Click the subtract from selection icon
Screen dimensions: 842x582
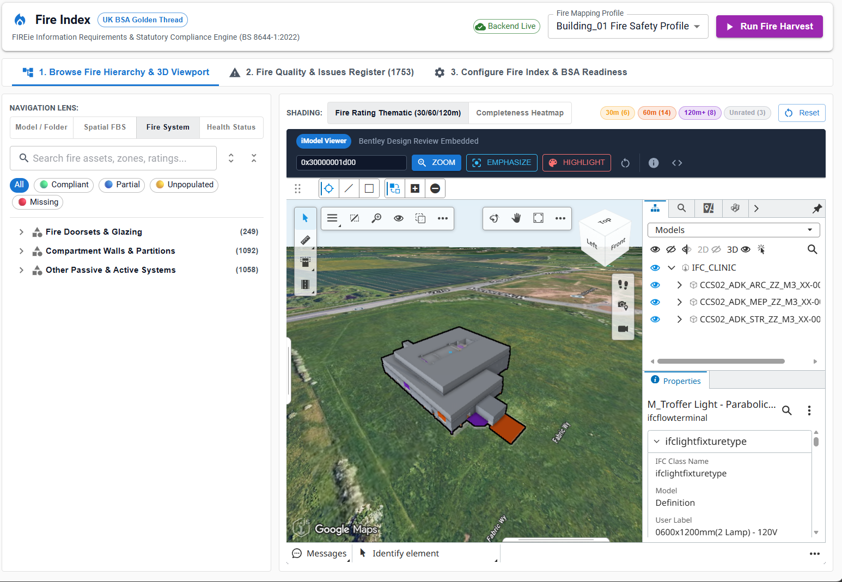coord(435,188)
